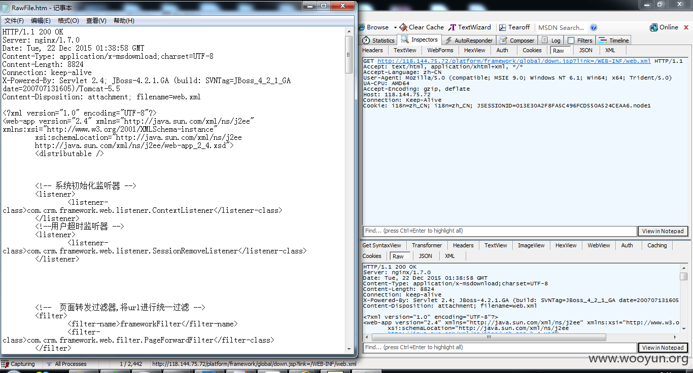
Task: Open request Headers inspector tab
Action: click(x=373, y=50)
